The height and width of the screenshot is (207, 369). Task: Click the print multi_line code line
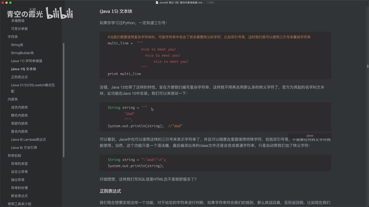pyautogui.click(x=124, y=74)
